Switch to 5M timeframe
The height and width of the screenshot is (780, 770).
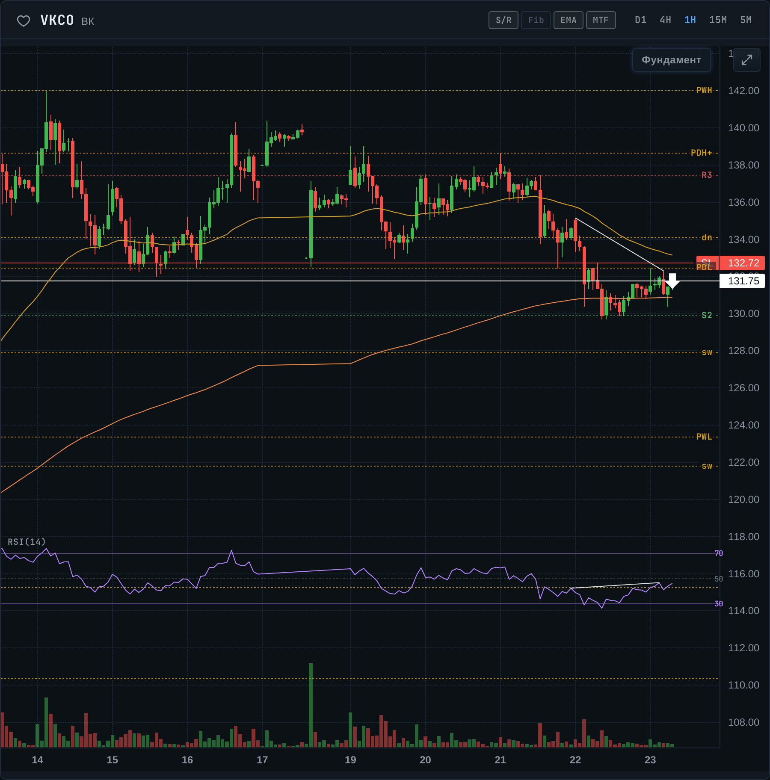746,20
